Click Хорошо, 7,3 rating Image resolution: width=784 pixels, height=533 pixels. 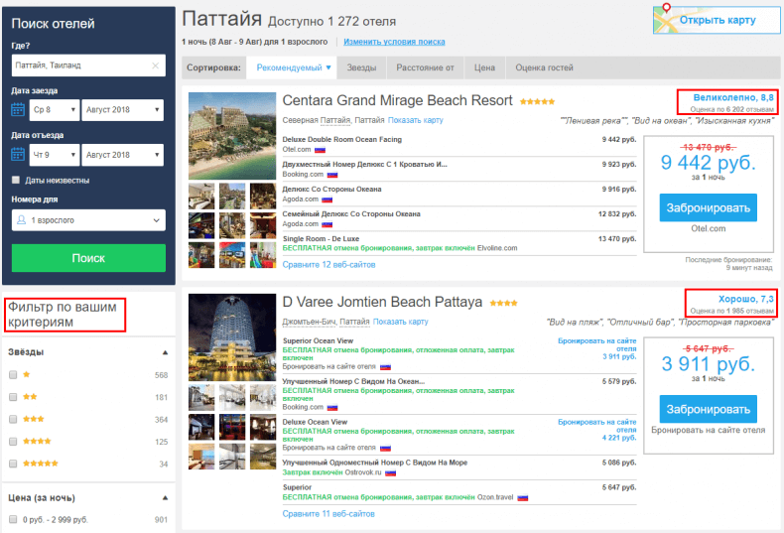(x=746, y=299)
